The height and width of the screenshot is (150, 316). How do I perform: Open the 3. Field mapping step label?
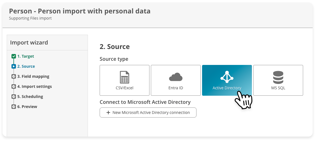point(33,76)
